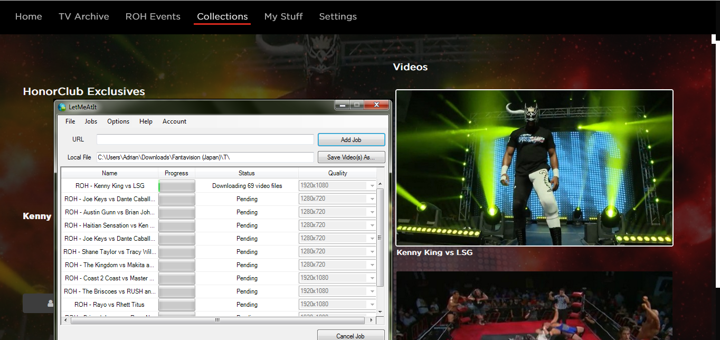This screenshot has width=720, height=340.
Task: Maximize the LetMeAtIt window
Action: pyautogui.click(x=357, y=106)
